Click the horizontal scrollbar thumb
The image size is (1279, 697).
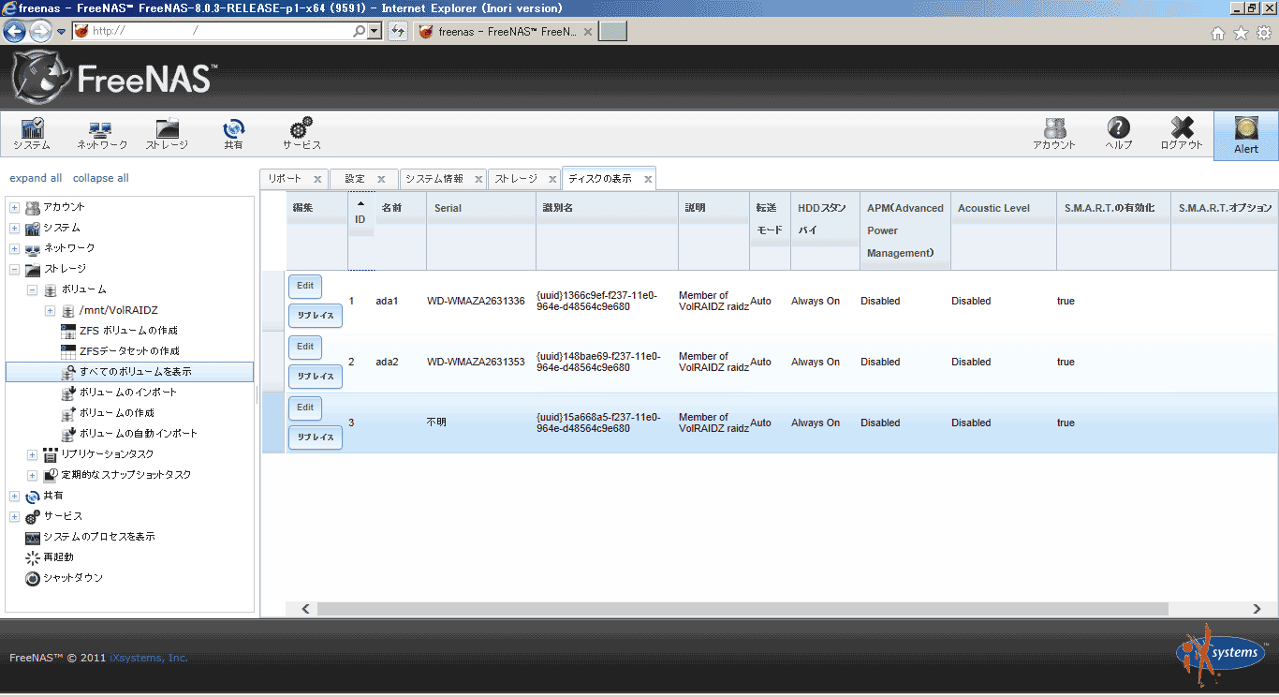click(742, 609)
